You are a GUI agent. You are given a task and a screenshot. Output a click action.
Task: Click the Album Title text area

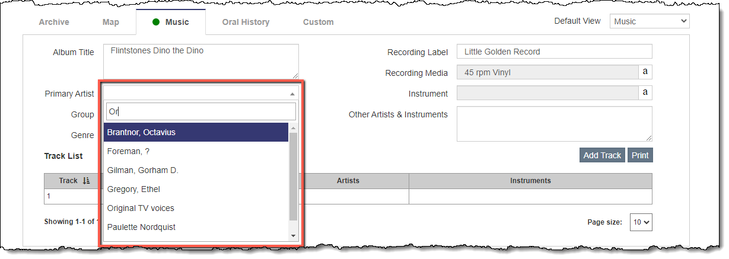(x=200, y=61)
